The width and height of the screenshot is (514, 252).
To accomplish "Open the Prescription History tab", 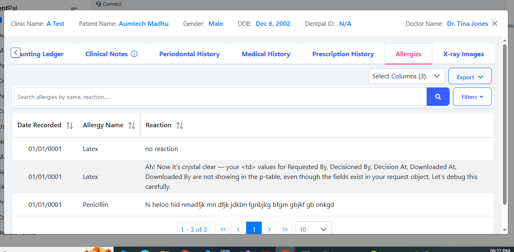I will [343, 54].
